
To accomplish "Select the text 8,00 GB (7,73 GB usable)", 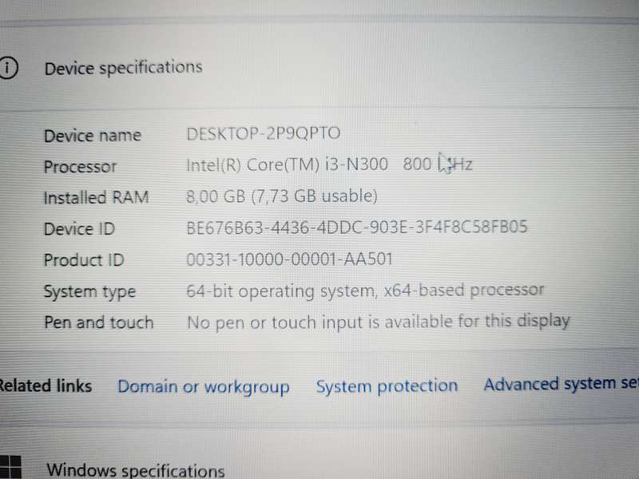I will pos(282,196).
